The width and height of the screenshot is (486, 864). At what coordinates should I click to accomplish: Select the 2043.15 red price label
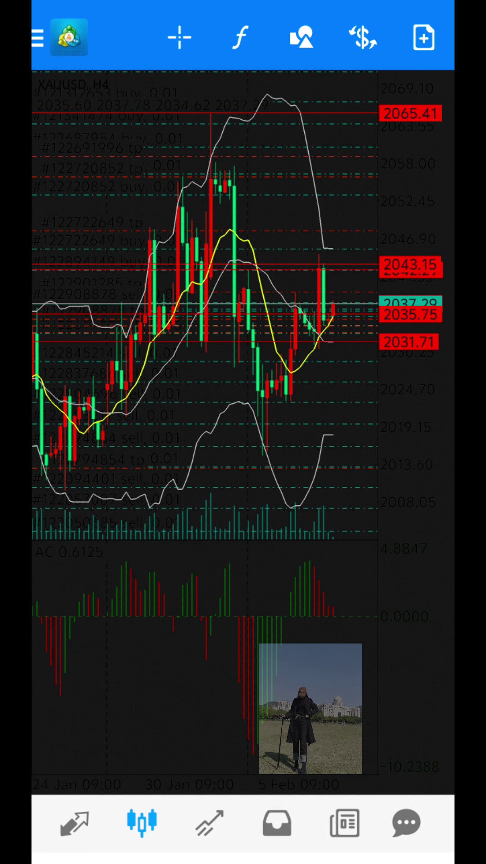(410, 265)
